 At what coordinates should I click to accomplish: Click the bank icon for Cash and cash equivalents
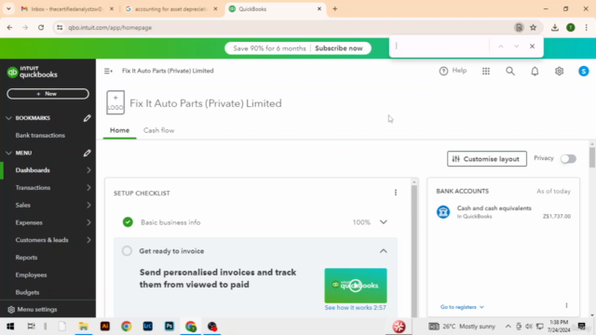click(x=443, y=212)
